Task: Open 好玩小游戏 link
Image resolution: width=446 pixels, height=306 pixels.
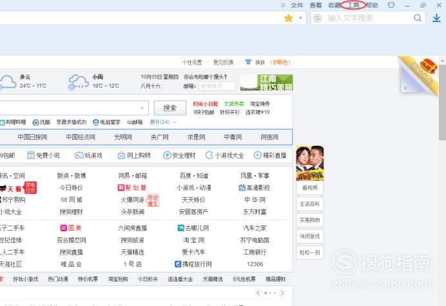Action: point(26,279)
